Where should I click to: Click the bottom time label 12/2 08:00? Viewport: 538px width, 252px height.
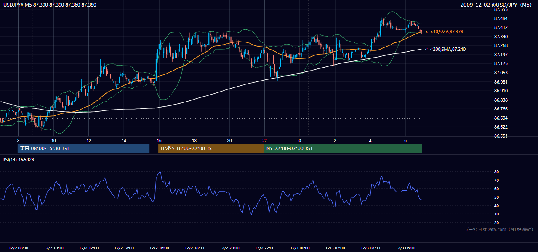pos(18,248)
